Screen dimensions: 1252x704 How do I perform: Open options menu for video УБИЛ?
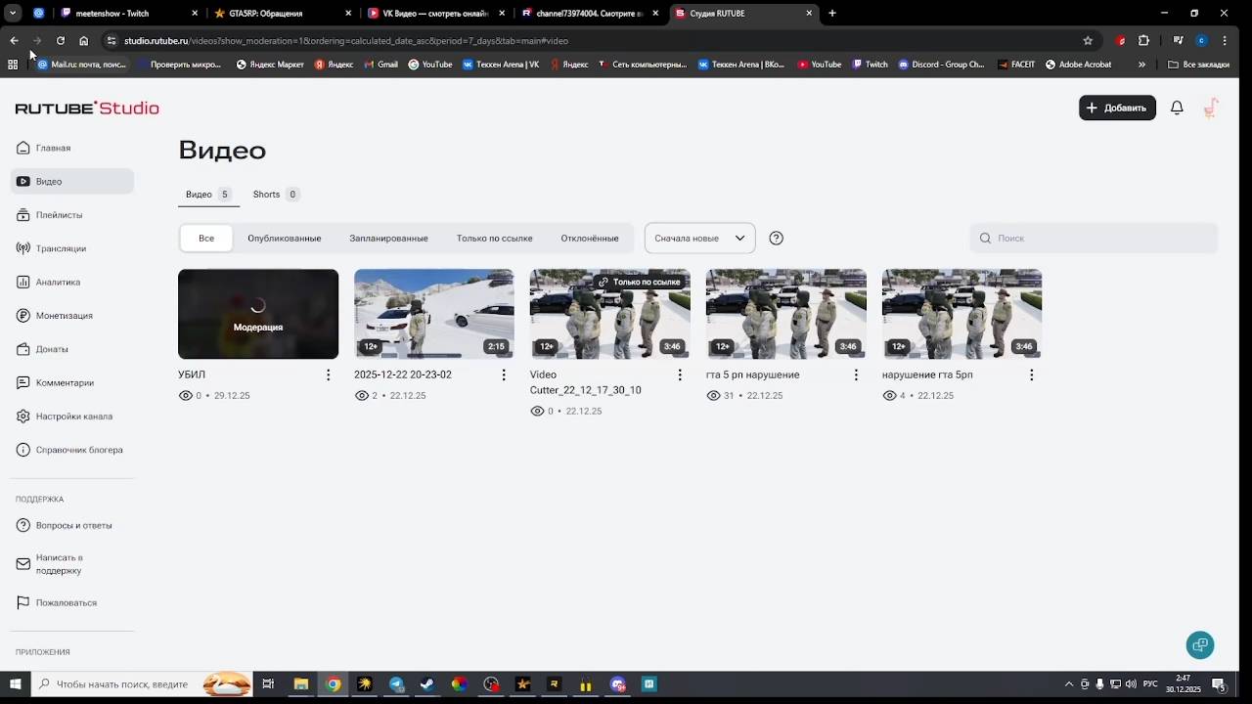pos(328,374)
